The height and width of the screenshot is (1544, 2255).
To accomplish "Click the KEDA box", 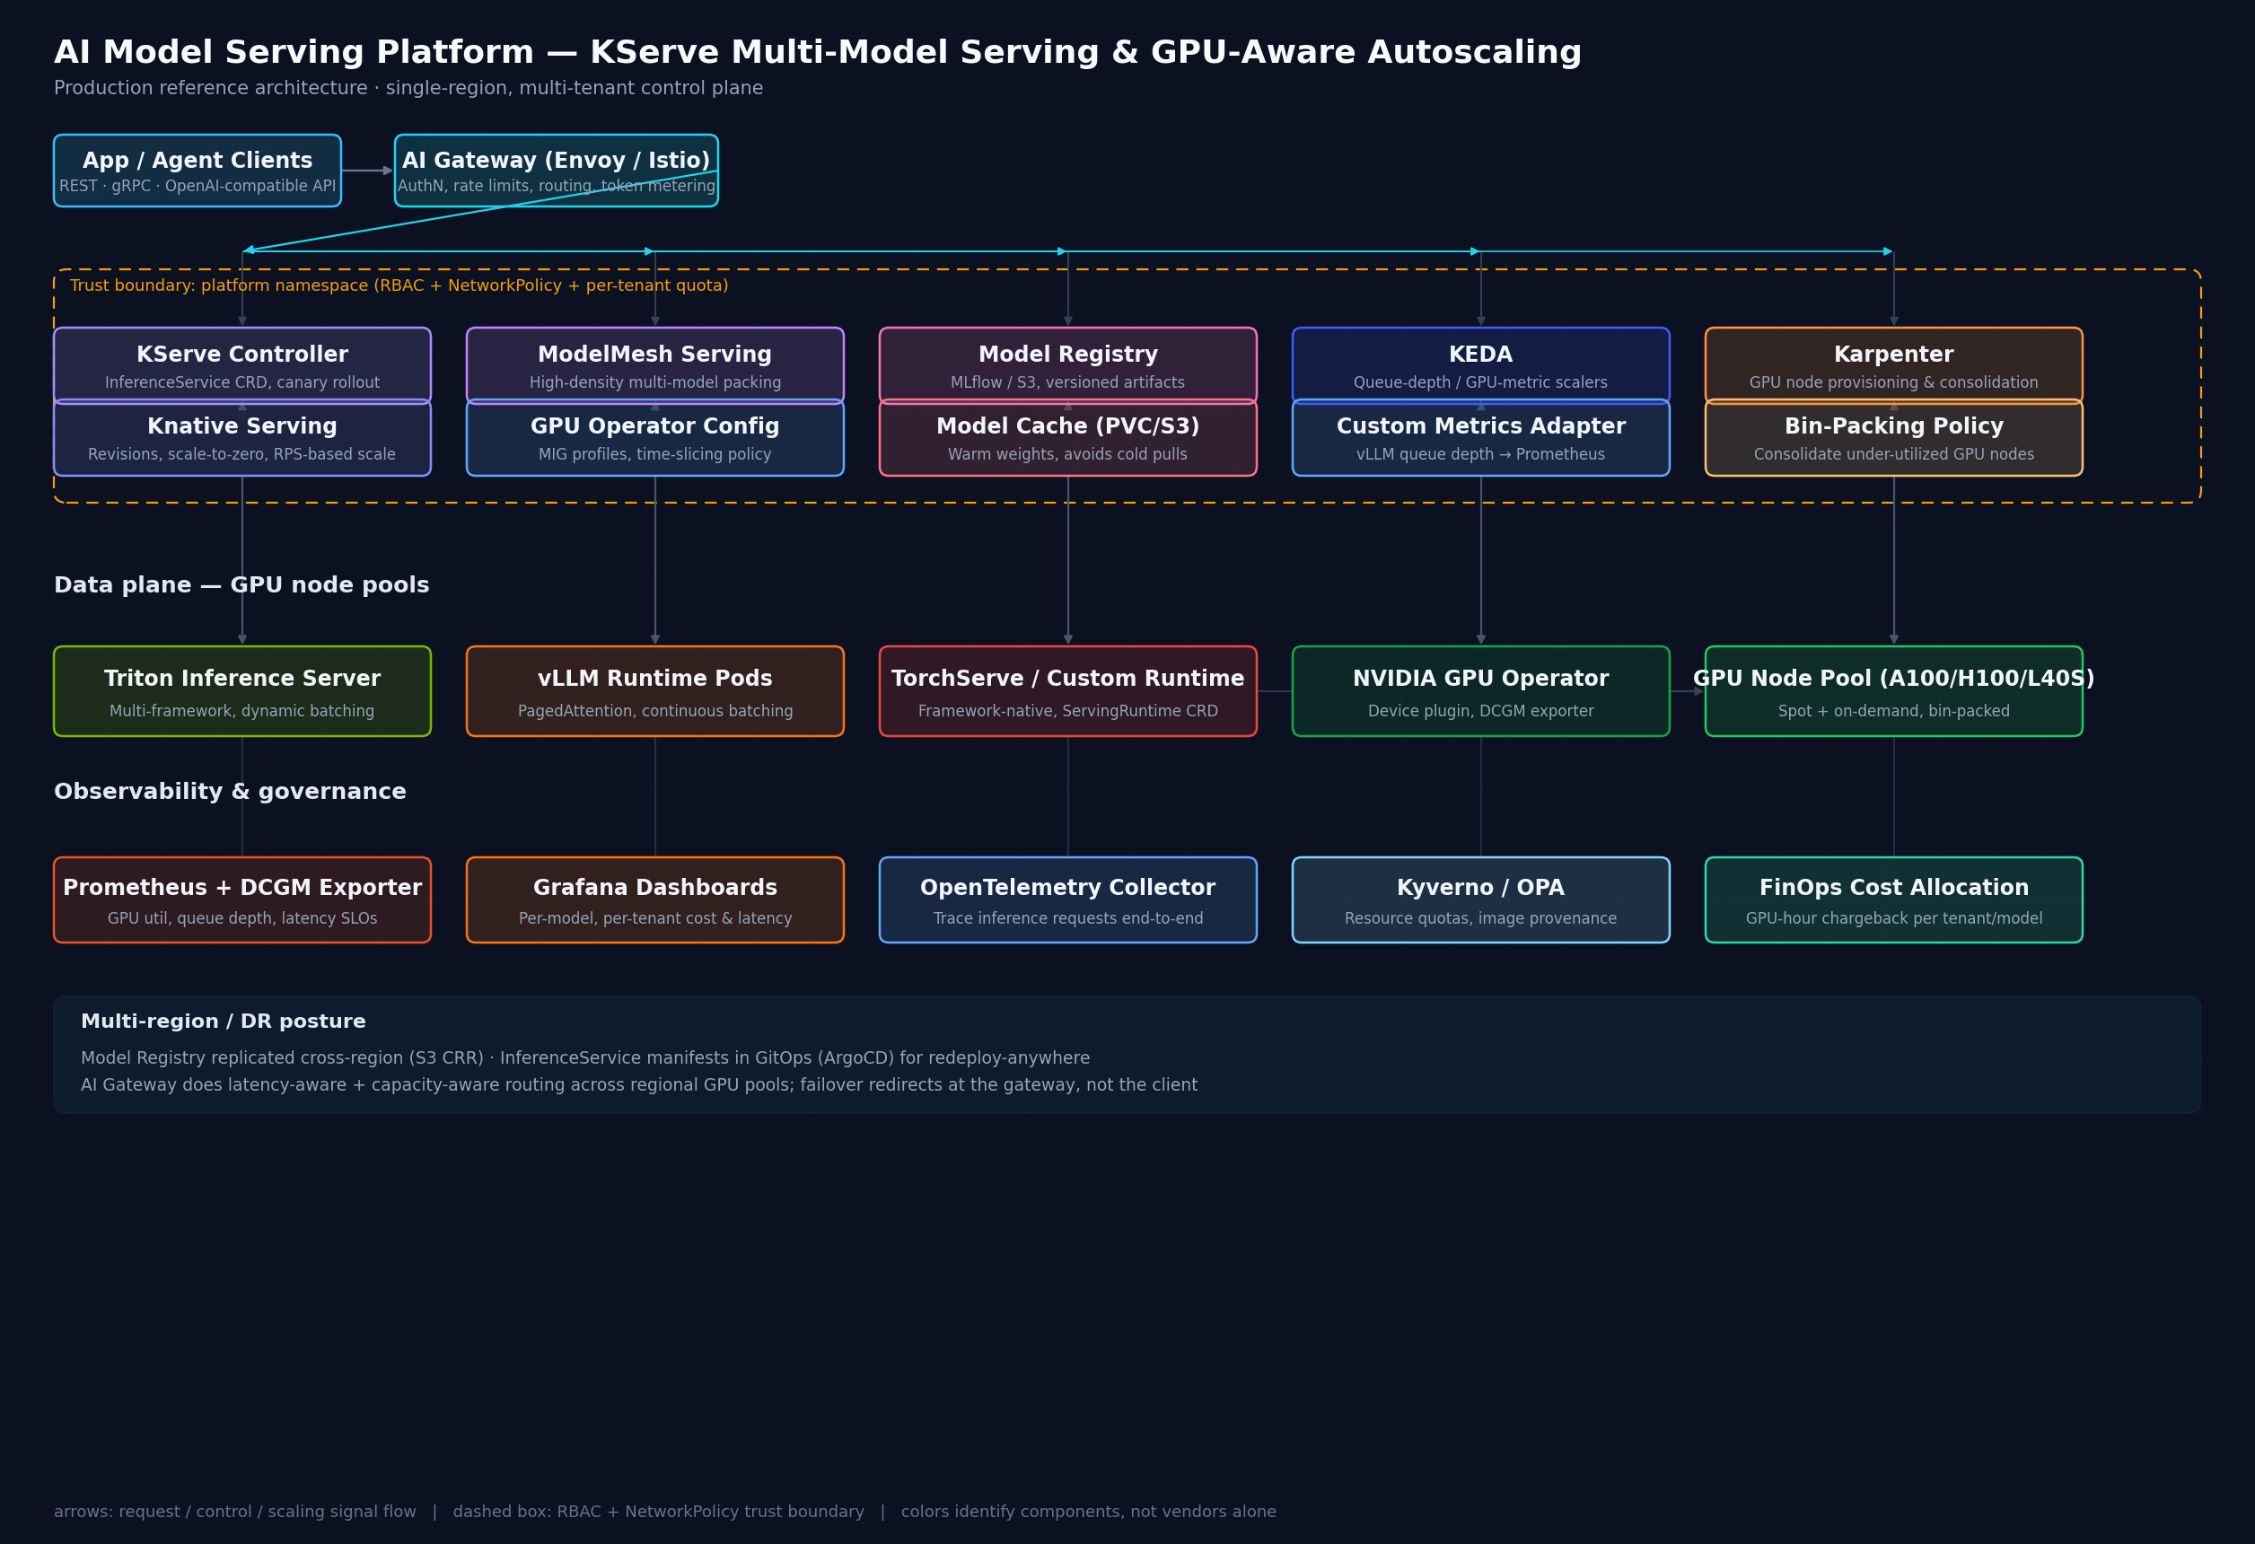I will [1480, 364].
